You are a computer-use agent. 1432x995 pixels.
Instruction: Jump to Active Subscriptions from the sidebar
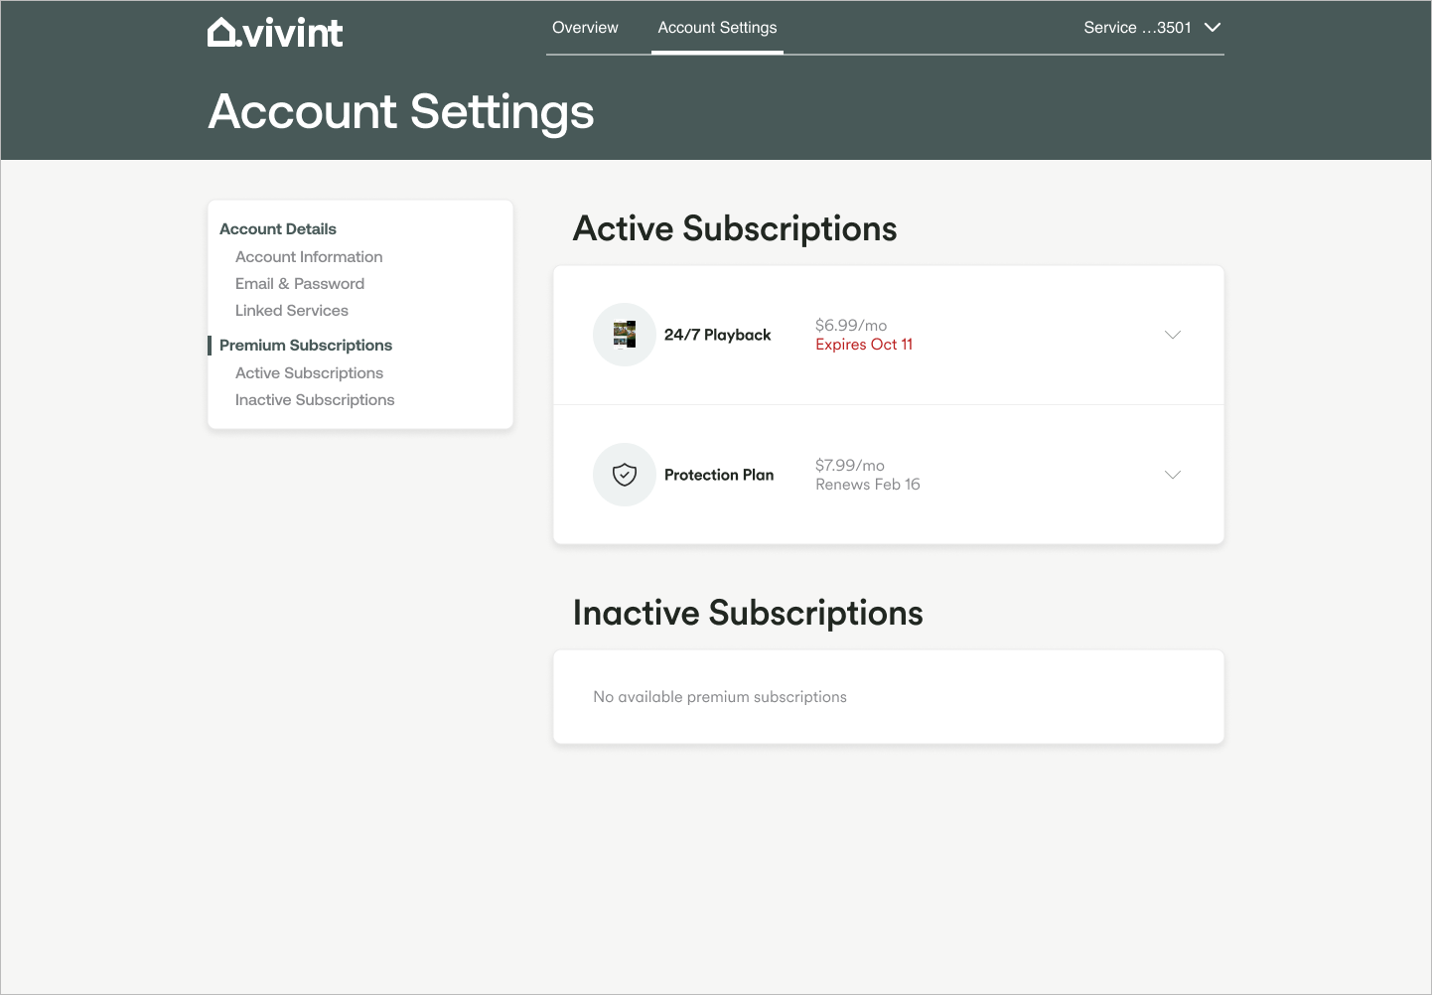tap(309, 373)
